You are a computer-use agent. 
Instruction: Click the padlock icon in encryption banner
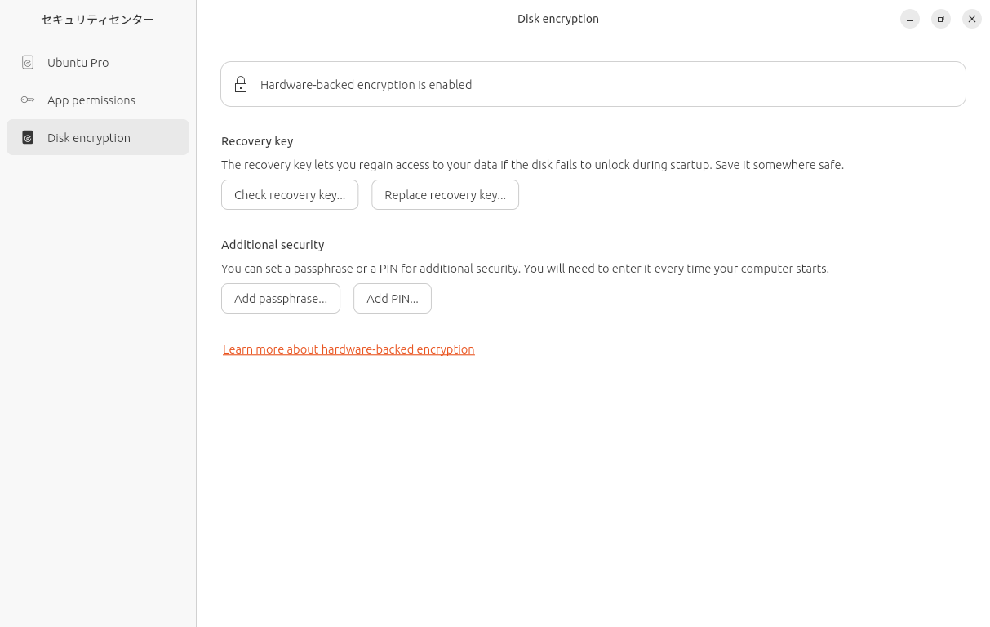pyautogui.click(x=241, y=85)
